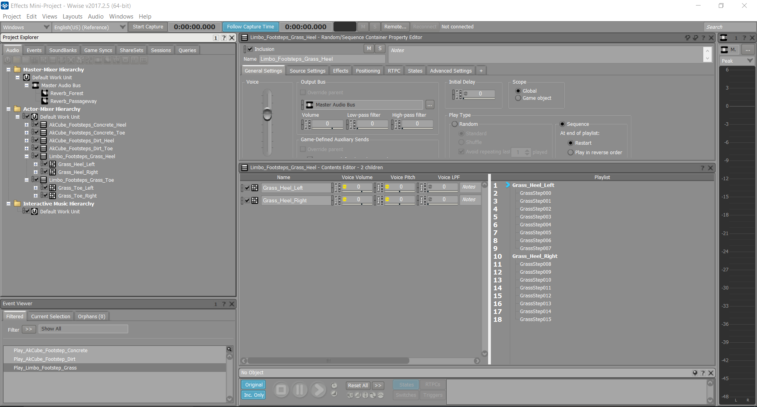Click the Inc. Only button
The image size is (757, 407).
tap(254, 395)
